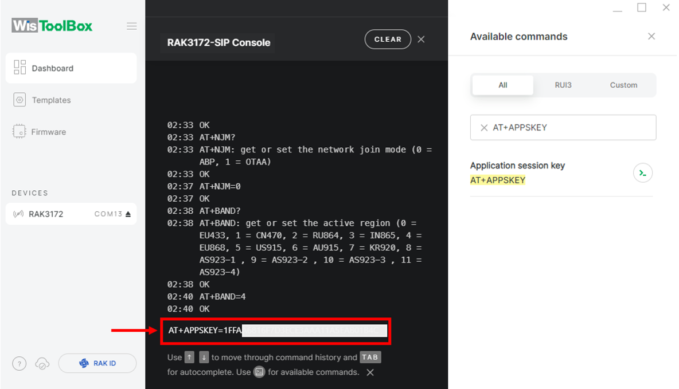Maximize the WisToolBox window
The image size is (679, 389).
click(x=642, y=8)
